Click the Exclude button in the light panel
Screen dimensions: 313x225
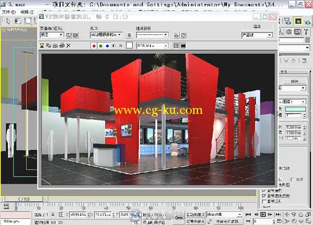295,81
